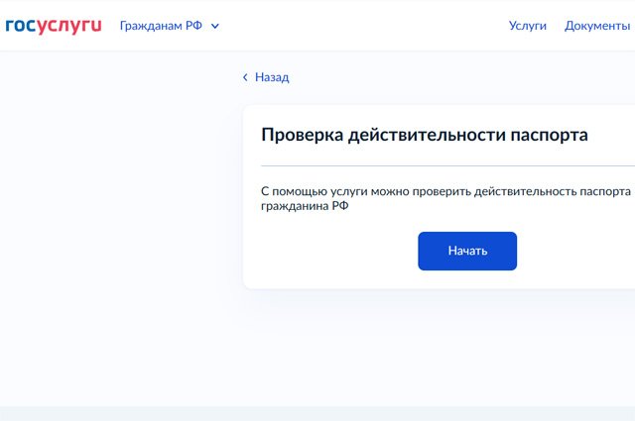
Task: Click the Госуслуги logo
Action: 54,25
